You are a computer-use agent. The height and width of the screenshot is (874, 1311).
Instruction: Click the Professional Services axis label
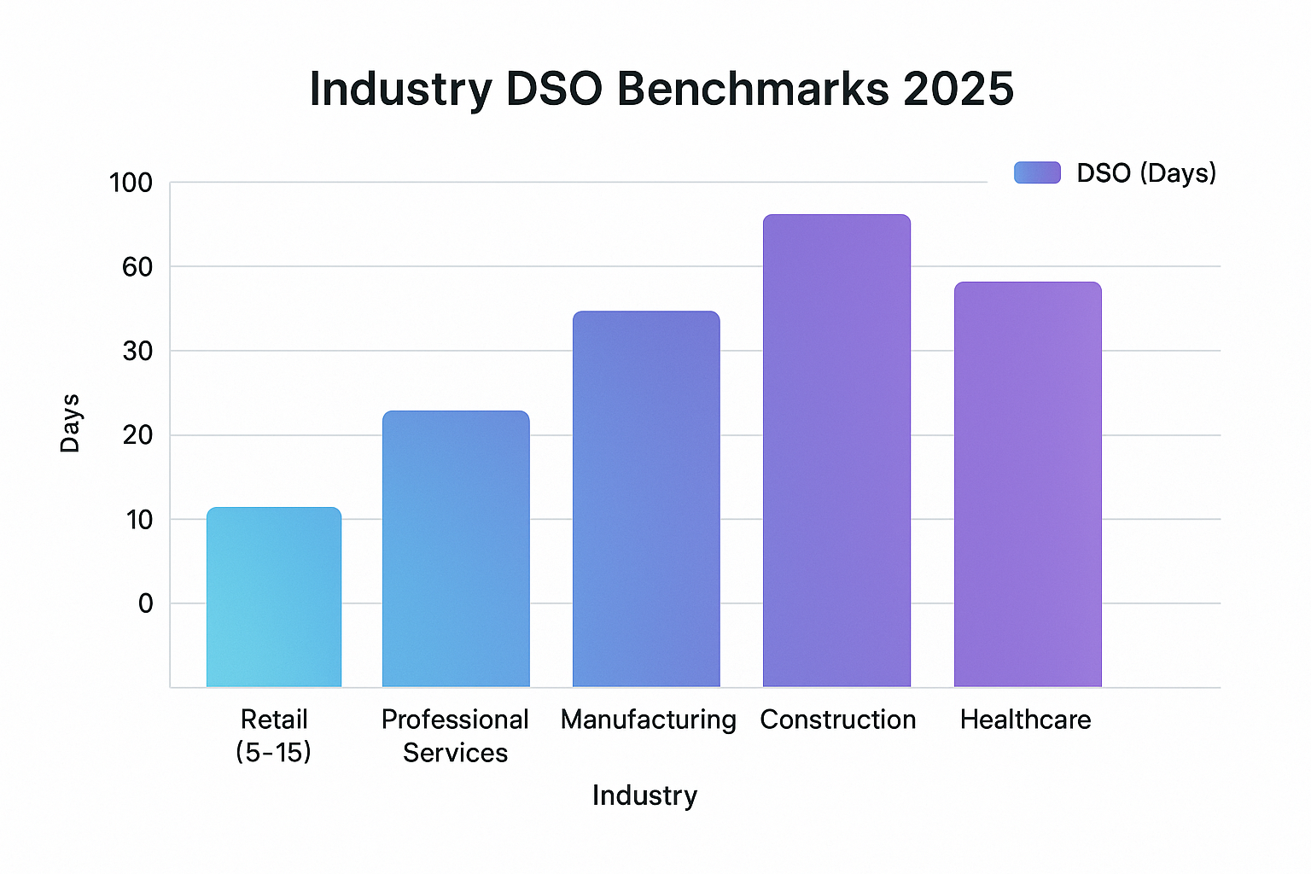pyautogui.click(x=456, y=736)
